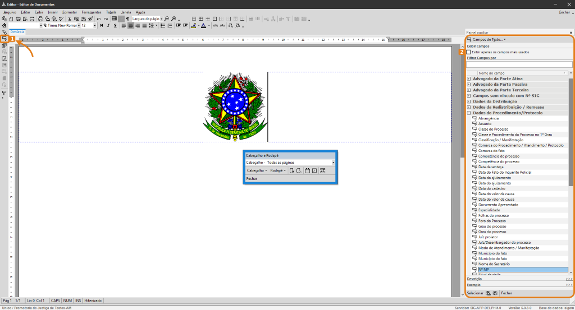This screenshot has width=575, height=310.
Task: Click the format painter brush icon
Action: click(x=90, y=18)
